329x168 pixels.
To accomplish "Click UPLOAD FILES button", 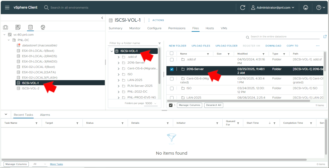I will coord(201,46).
